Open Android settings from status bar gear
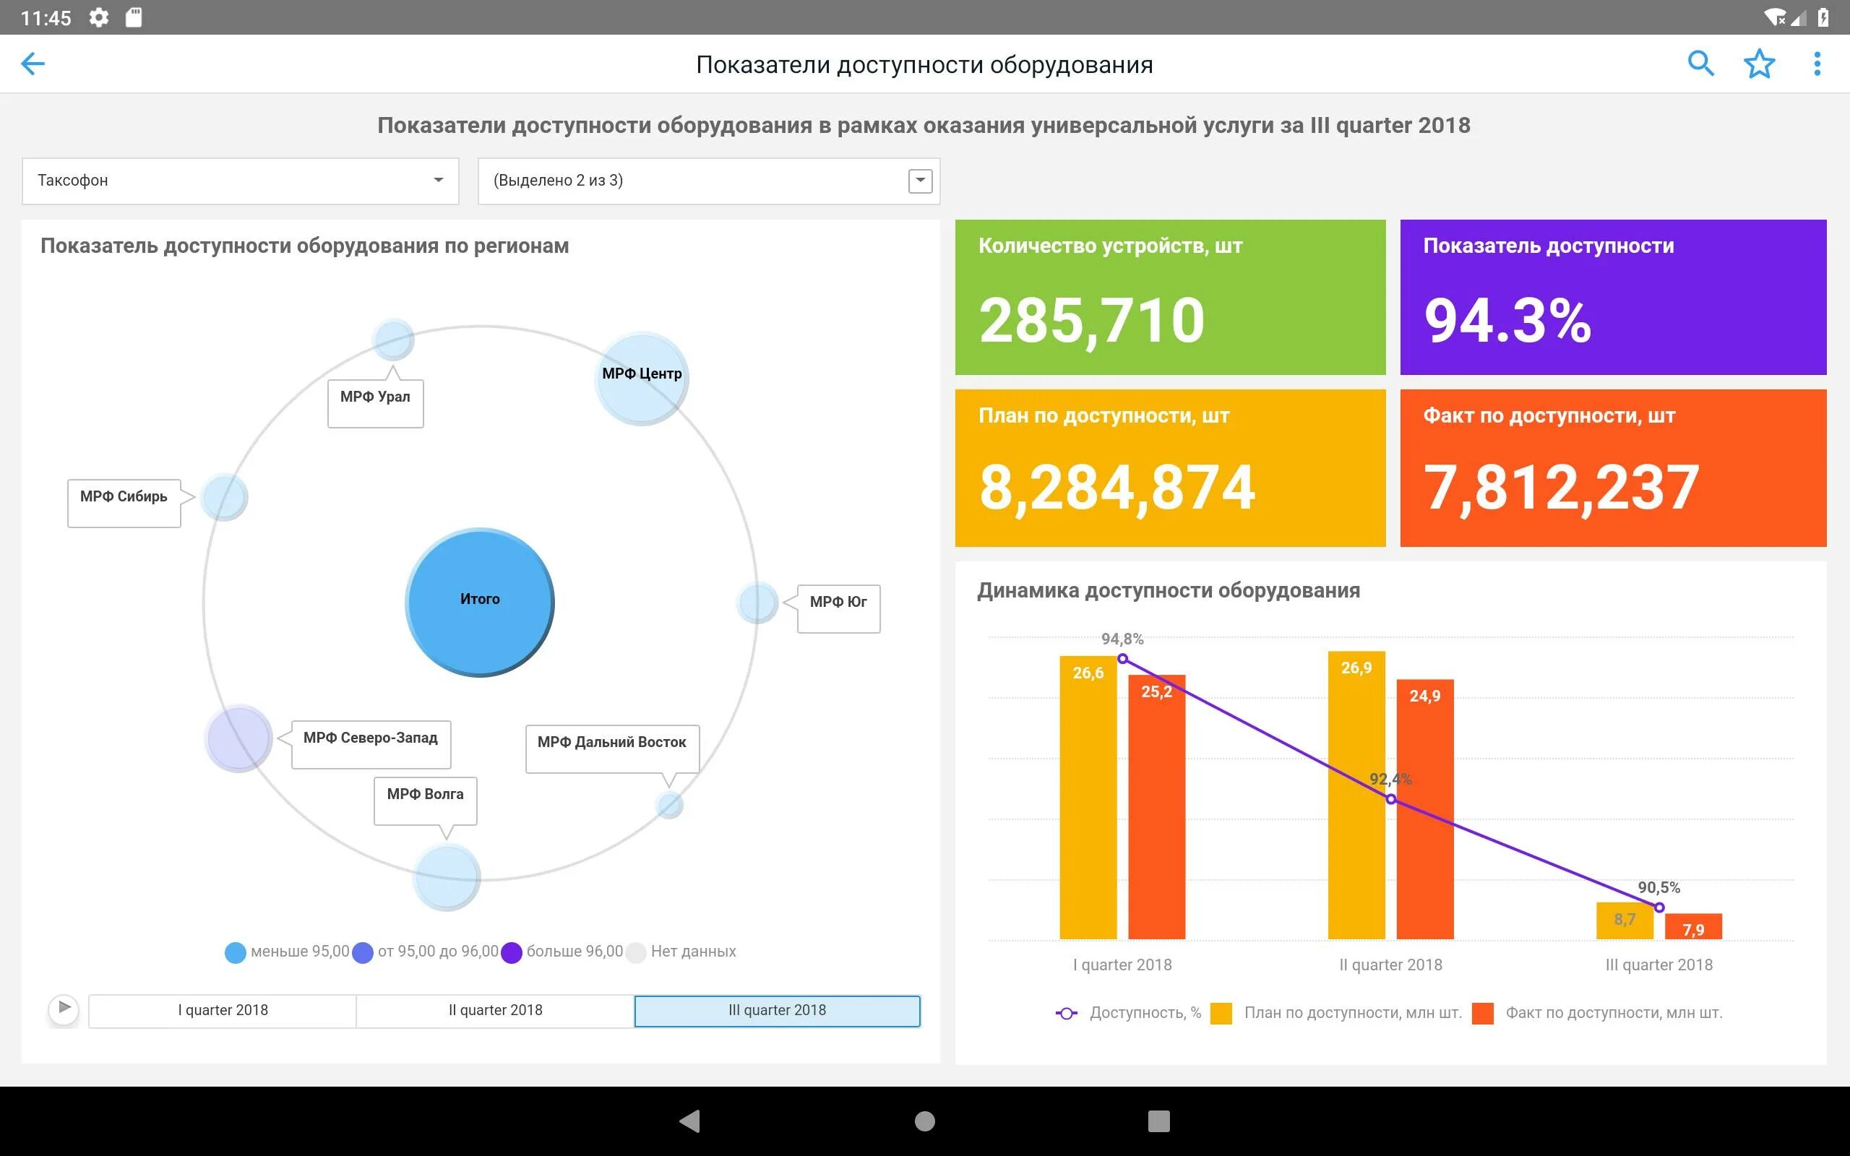Image resolution: width=1850 pixels, height=1156 pixels. click(x=100, y=17)
